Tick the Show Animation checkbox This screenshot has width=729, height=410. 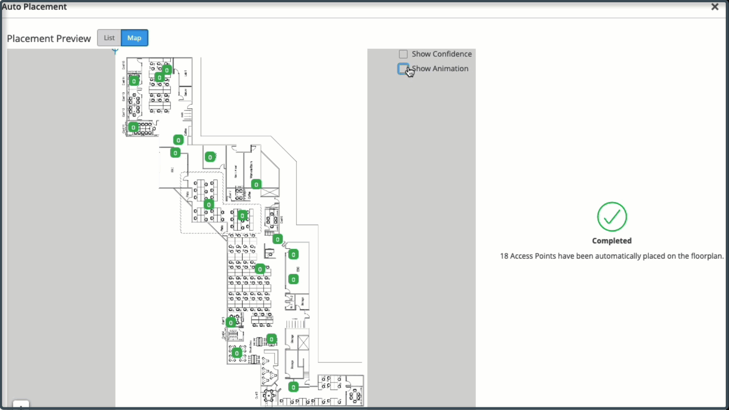pos(403,69)
